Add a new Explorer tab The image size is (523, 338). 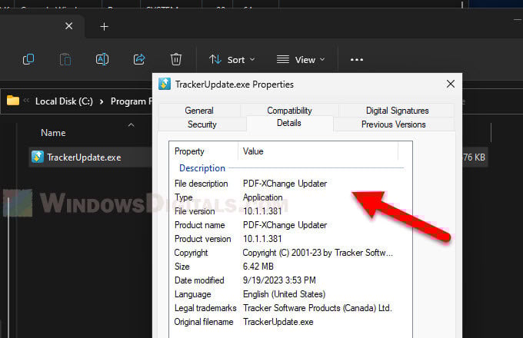click(104, 27)
